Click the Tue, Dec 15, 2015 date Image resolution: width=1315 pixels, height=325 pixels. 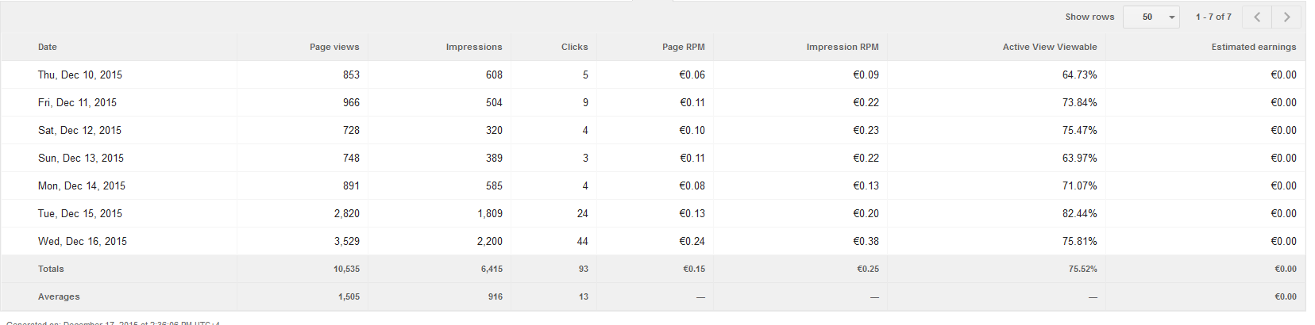[80, 213]
